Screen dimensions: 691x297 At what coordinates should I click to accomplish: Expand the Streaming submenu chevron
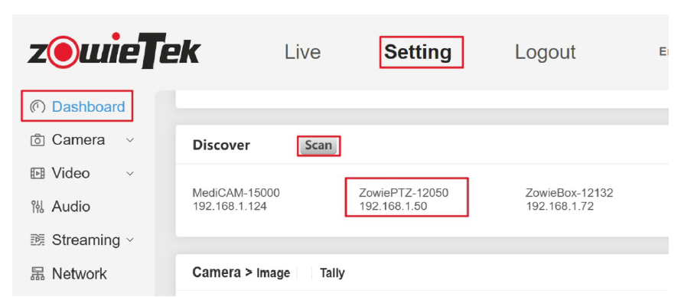(x=130, y=240)
